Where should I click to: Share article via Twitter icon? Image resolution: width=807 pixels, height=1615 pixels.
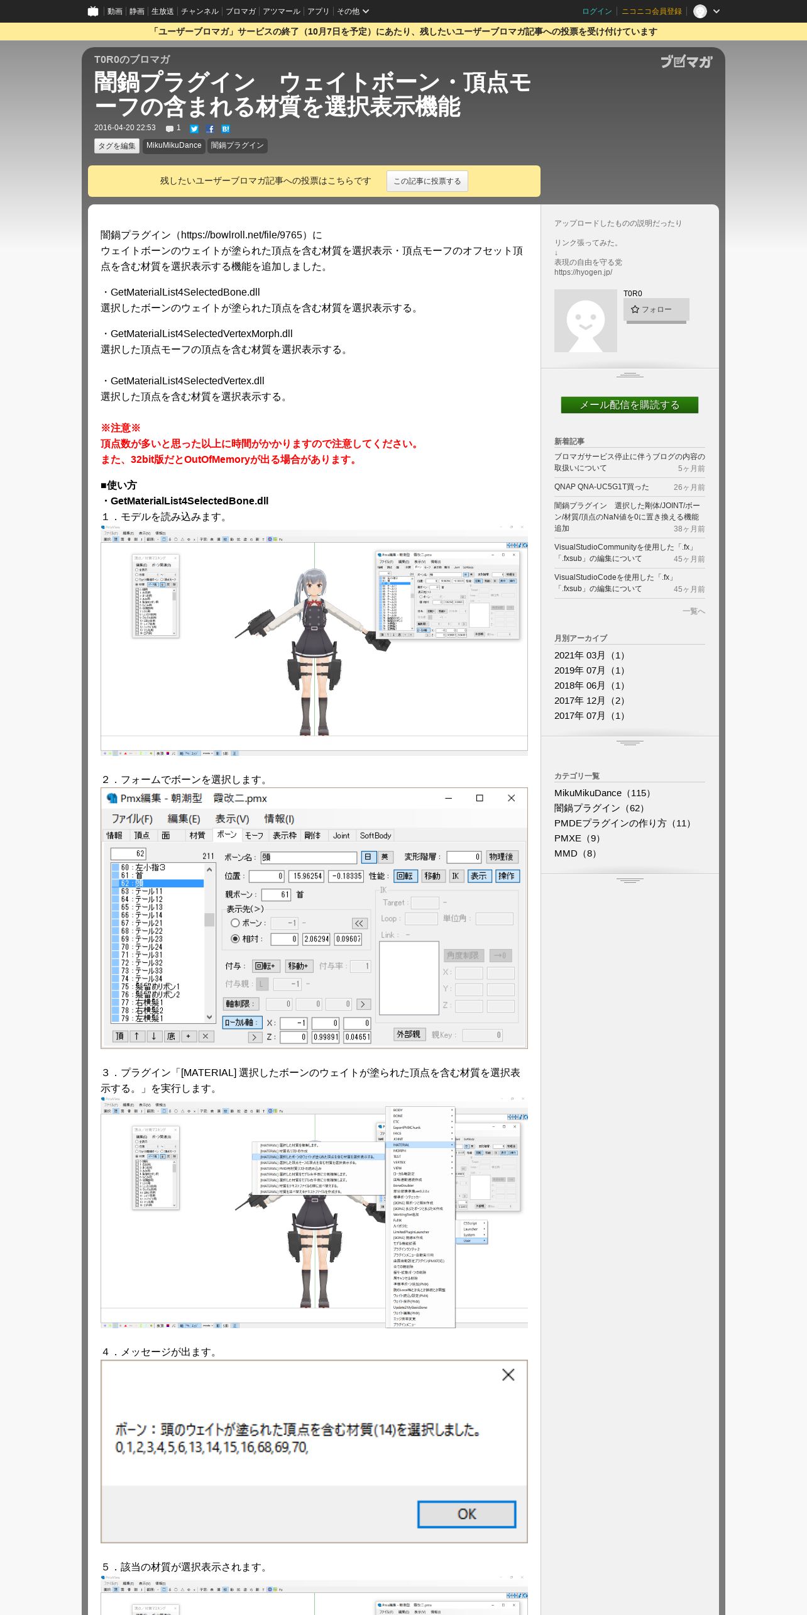pyautogui.click(x=194, y=129)
